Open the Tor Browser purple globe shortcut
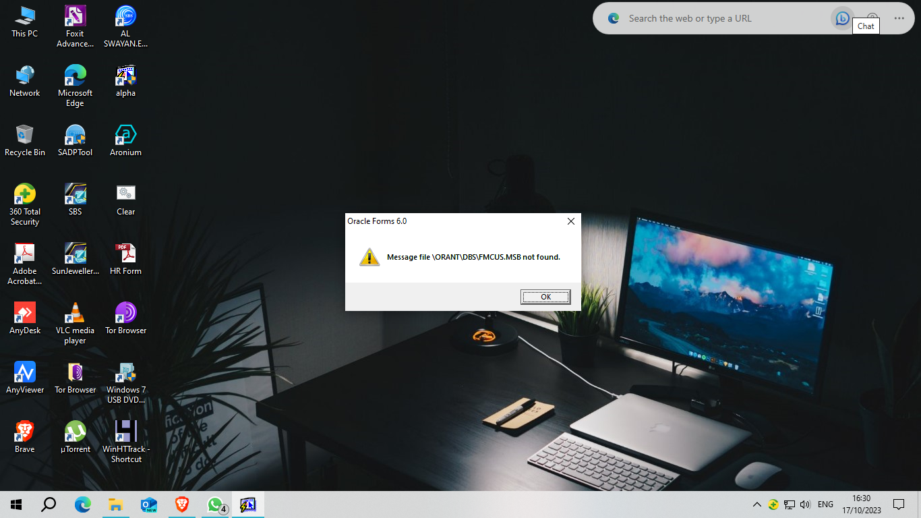 pyautogui.click(x=125, y=313)
